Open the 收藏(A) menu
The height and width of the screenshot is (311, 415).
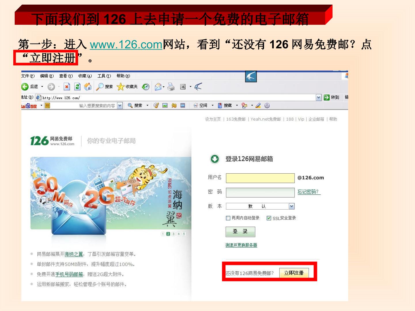point(85,76)
